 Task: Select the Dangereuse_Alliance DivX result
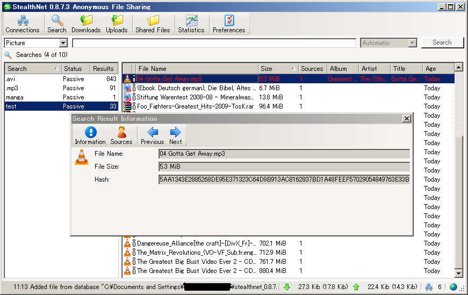pyautogui.click(x=289, y=243)
